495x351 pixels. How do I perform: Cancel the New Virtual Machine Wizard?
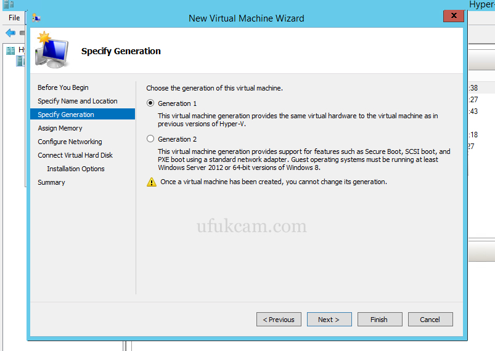click(x=430, y=320)
